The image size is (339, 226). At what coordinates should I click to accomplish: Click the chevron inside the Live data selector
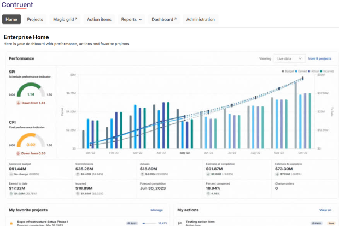coord(300,58)
